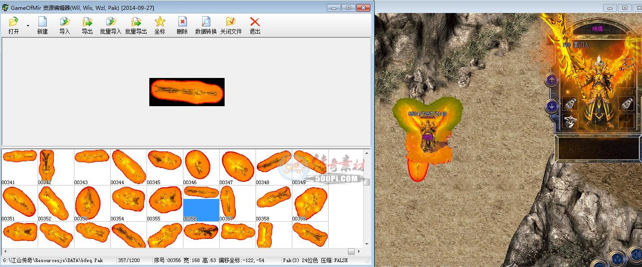Viewport: 642px width, 267px height.
Task: Click the 坐标 star icon
Action: point(160,22)
